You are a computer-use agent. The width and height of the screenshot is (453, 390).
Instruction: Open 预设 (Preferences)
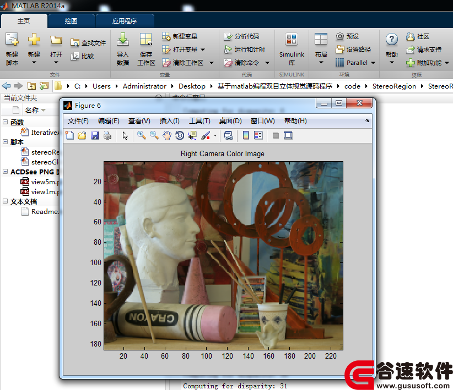pos(347,36)
